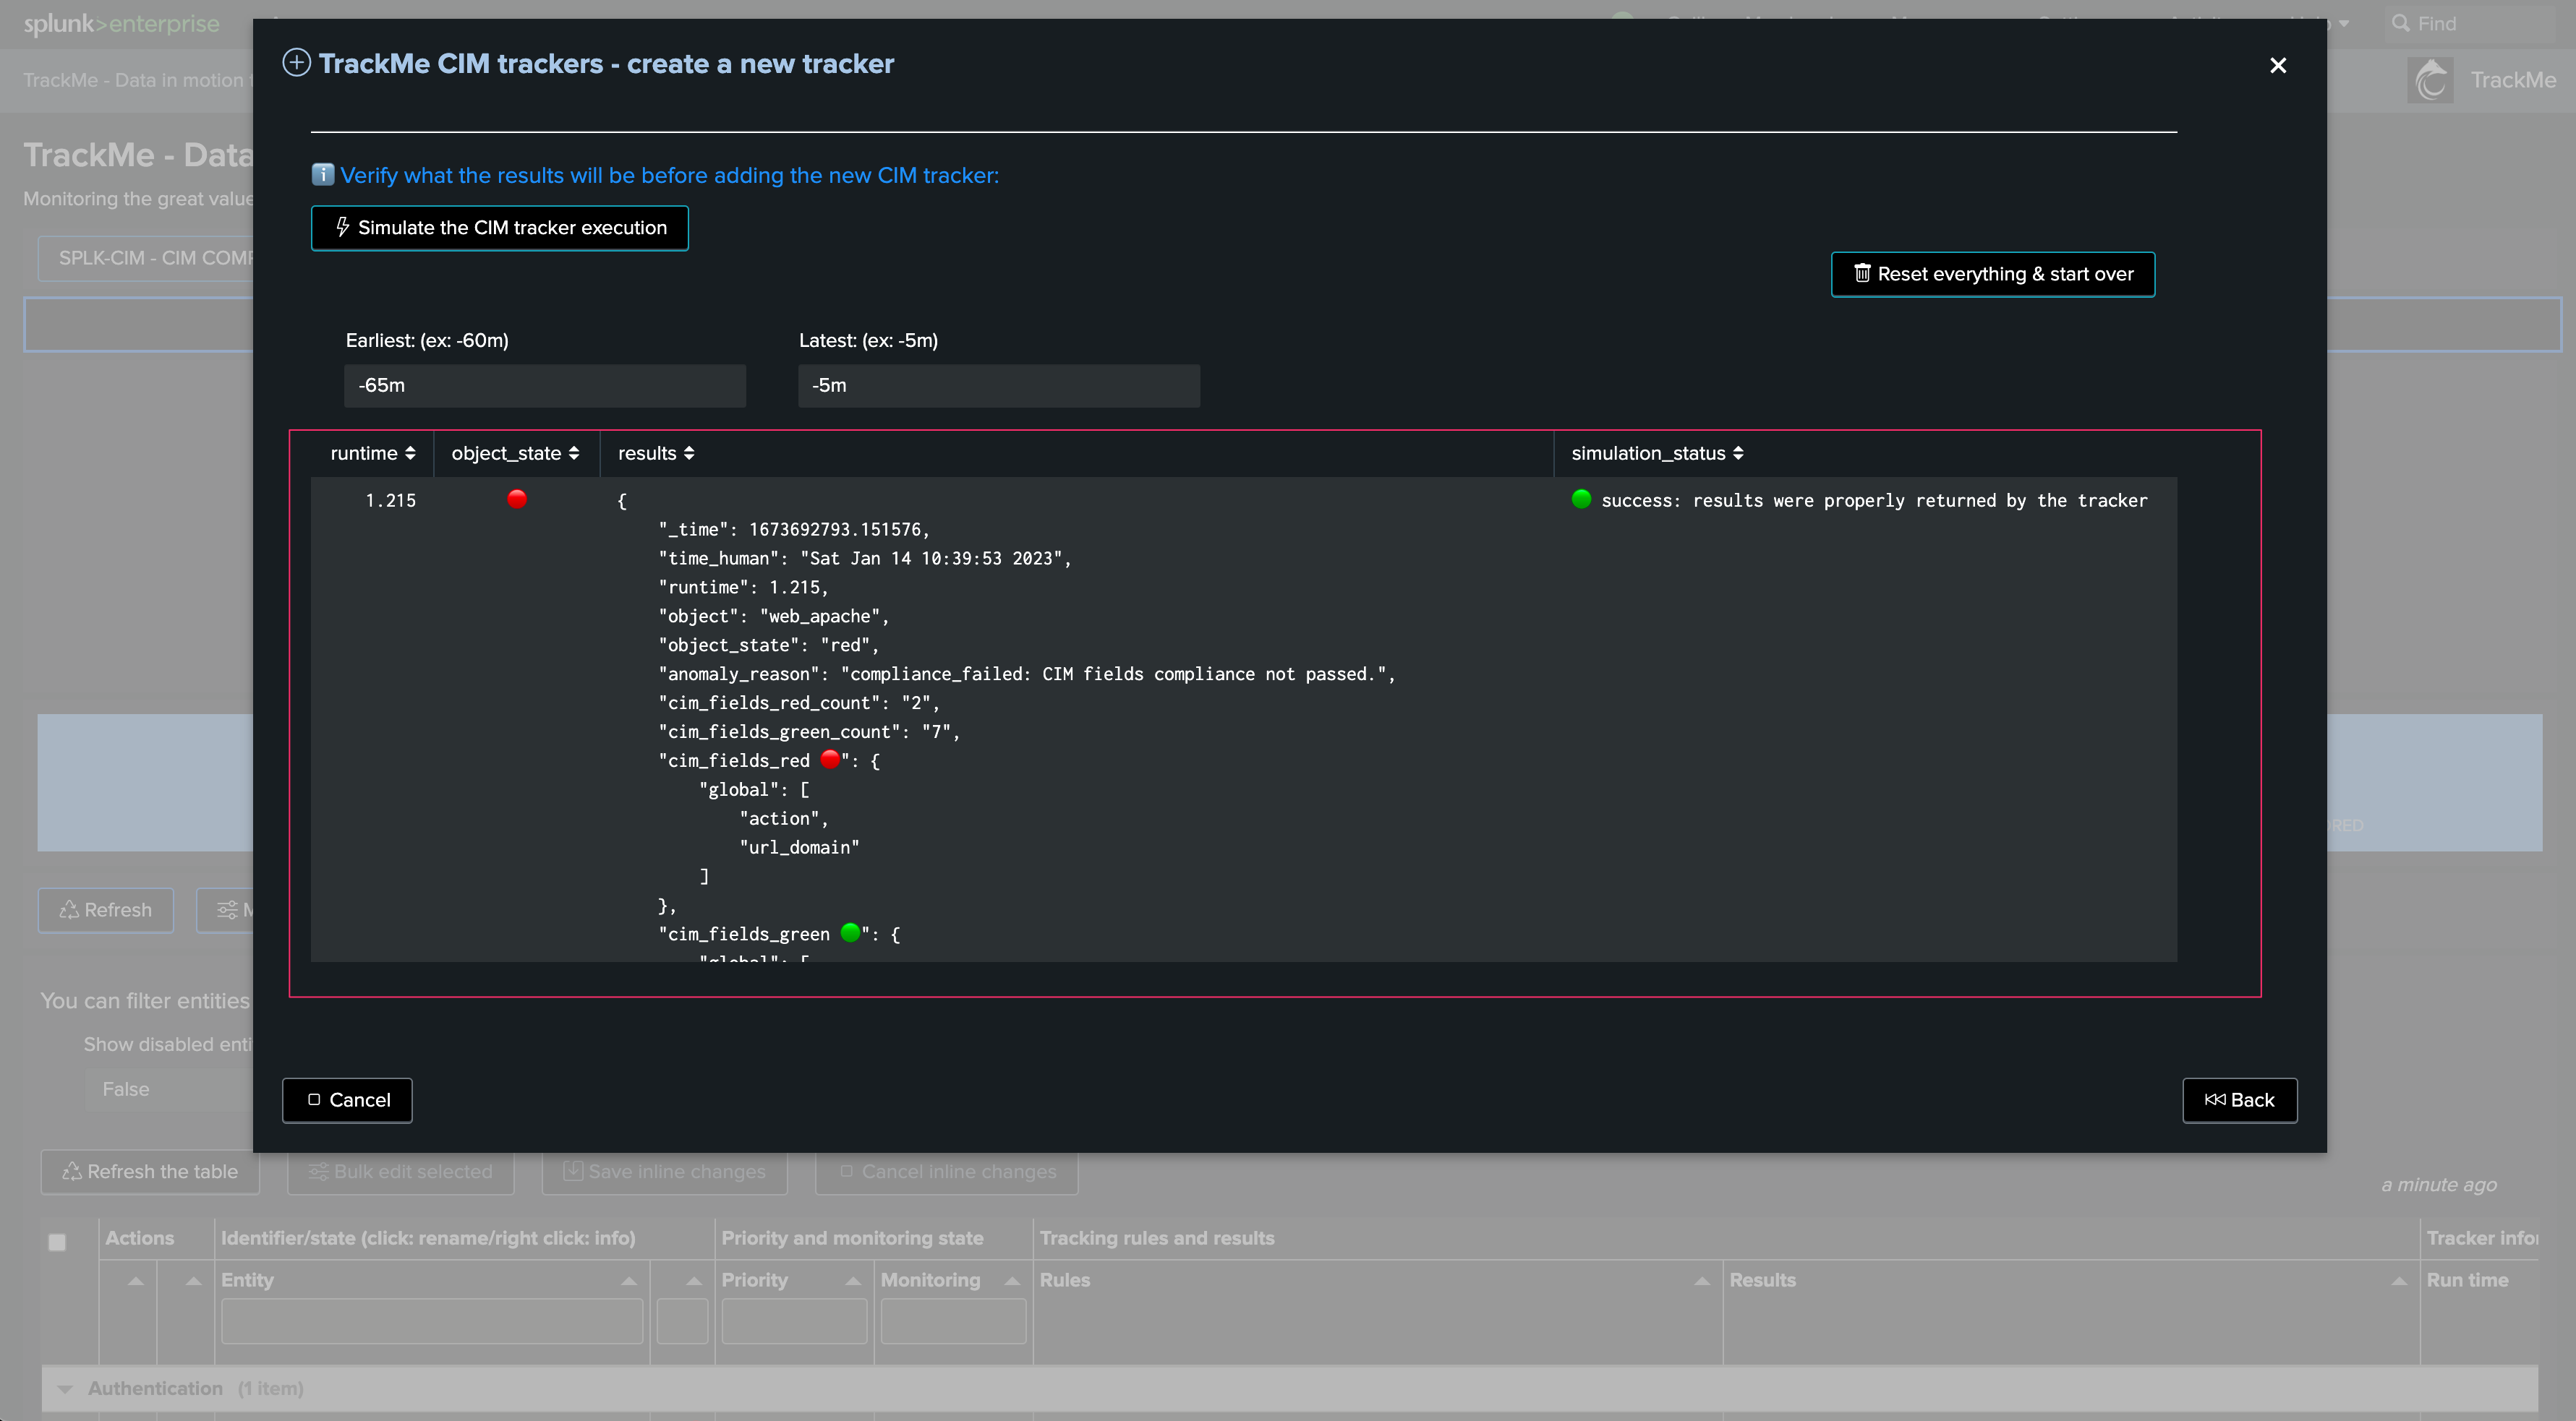Screen dimensions: 2576x1421
Task: Toggle the select-all checkbox in table header
Action: (x=57, y=1242)
